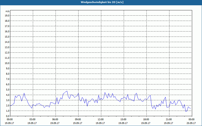Click the '19.09.17' date under 03:00

(x=32, y=123)
